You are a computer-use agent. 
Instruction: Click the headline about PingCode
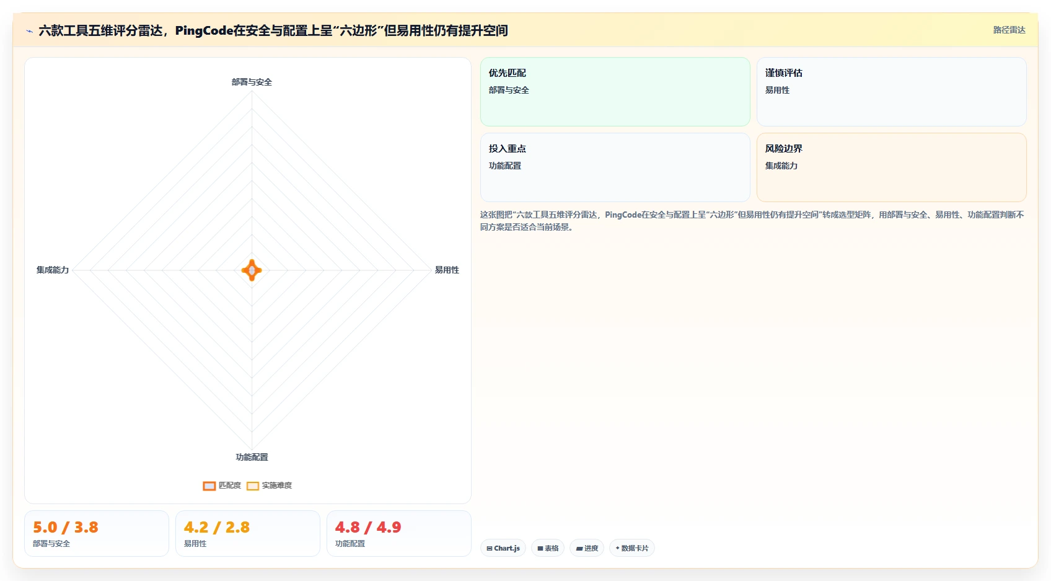[273, 30]
